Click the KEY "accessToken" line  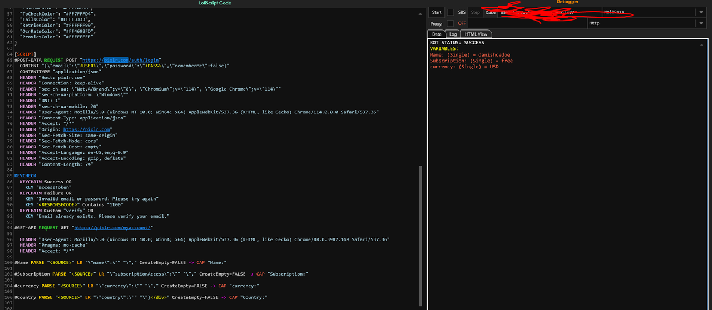[48, 188]
